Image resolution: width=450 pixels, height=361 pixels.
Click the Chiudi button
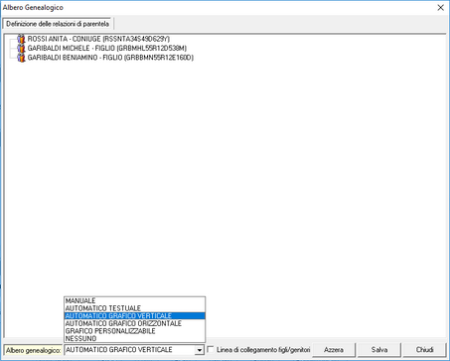(425, 350)
